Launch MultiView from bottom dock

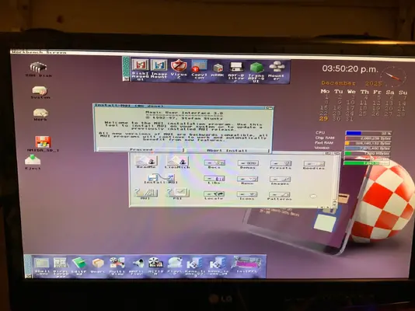pyautogui.click(x=117, y=266)
